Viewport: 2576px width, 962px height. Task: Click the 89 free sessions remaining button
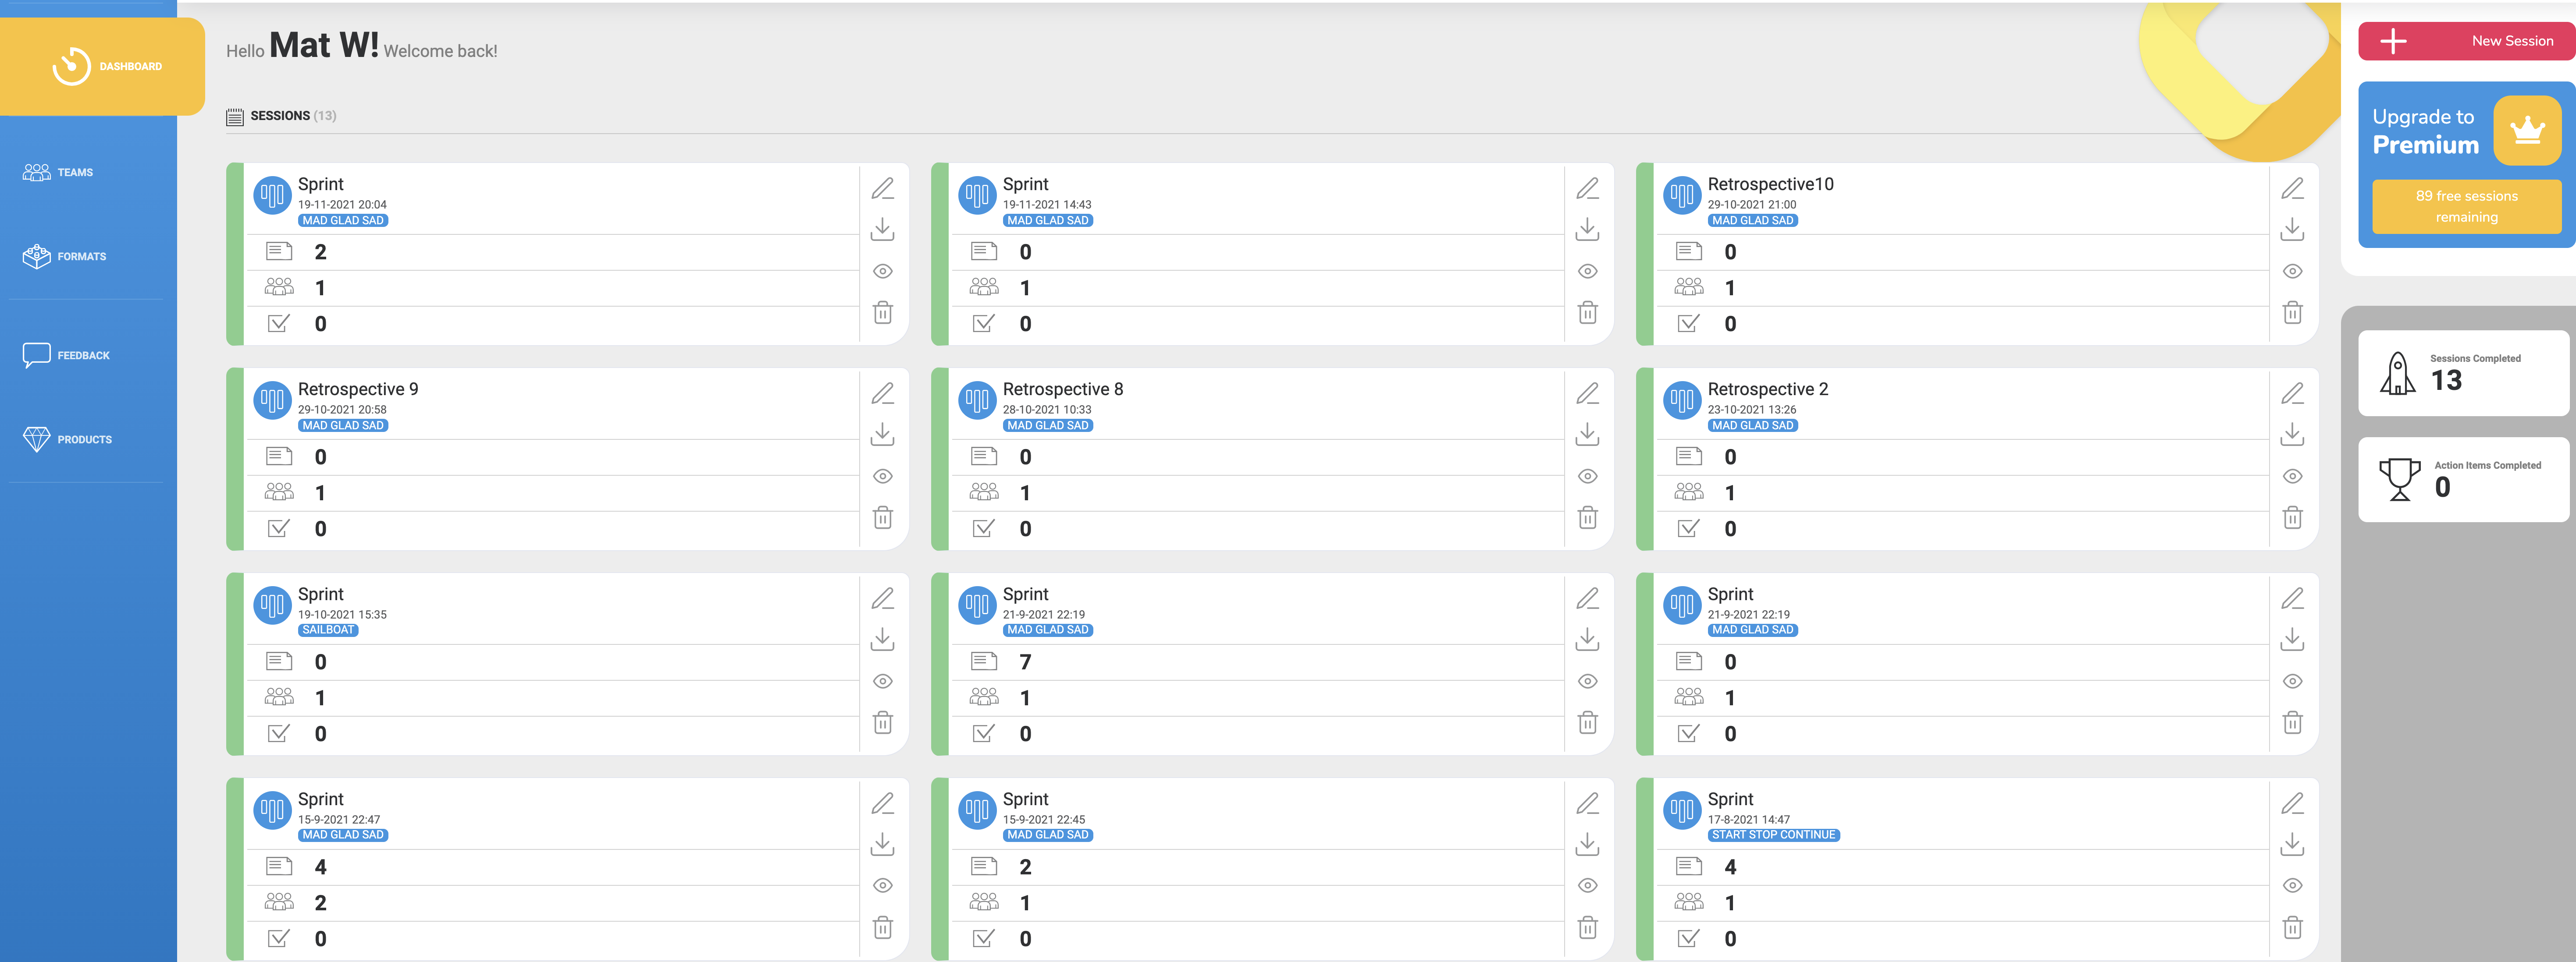2466,207
